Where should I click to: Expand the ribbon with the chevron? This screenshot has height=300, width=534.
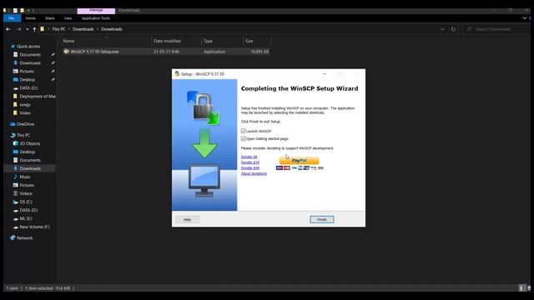[525, 18]
